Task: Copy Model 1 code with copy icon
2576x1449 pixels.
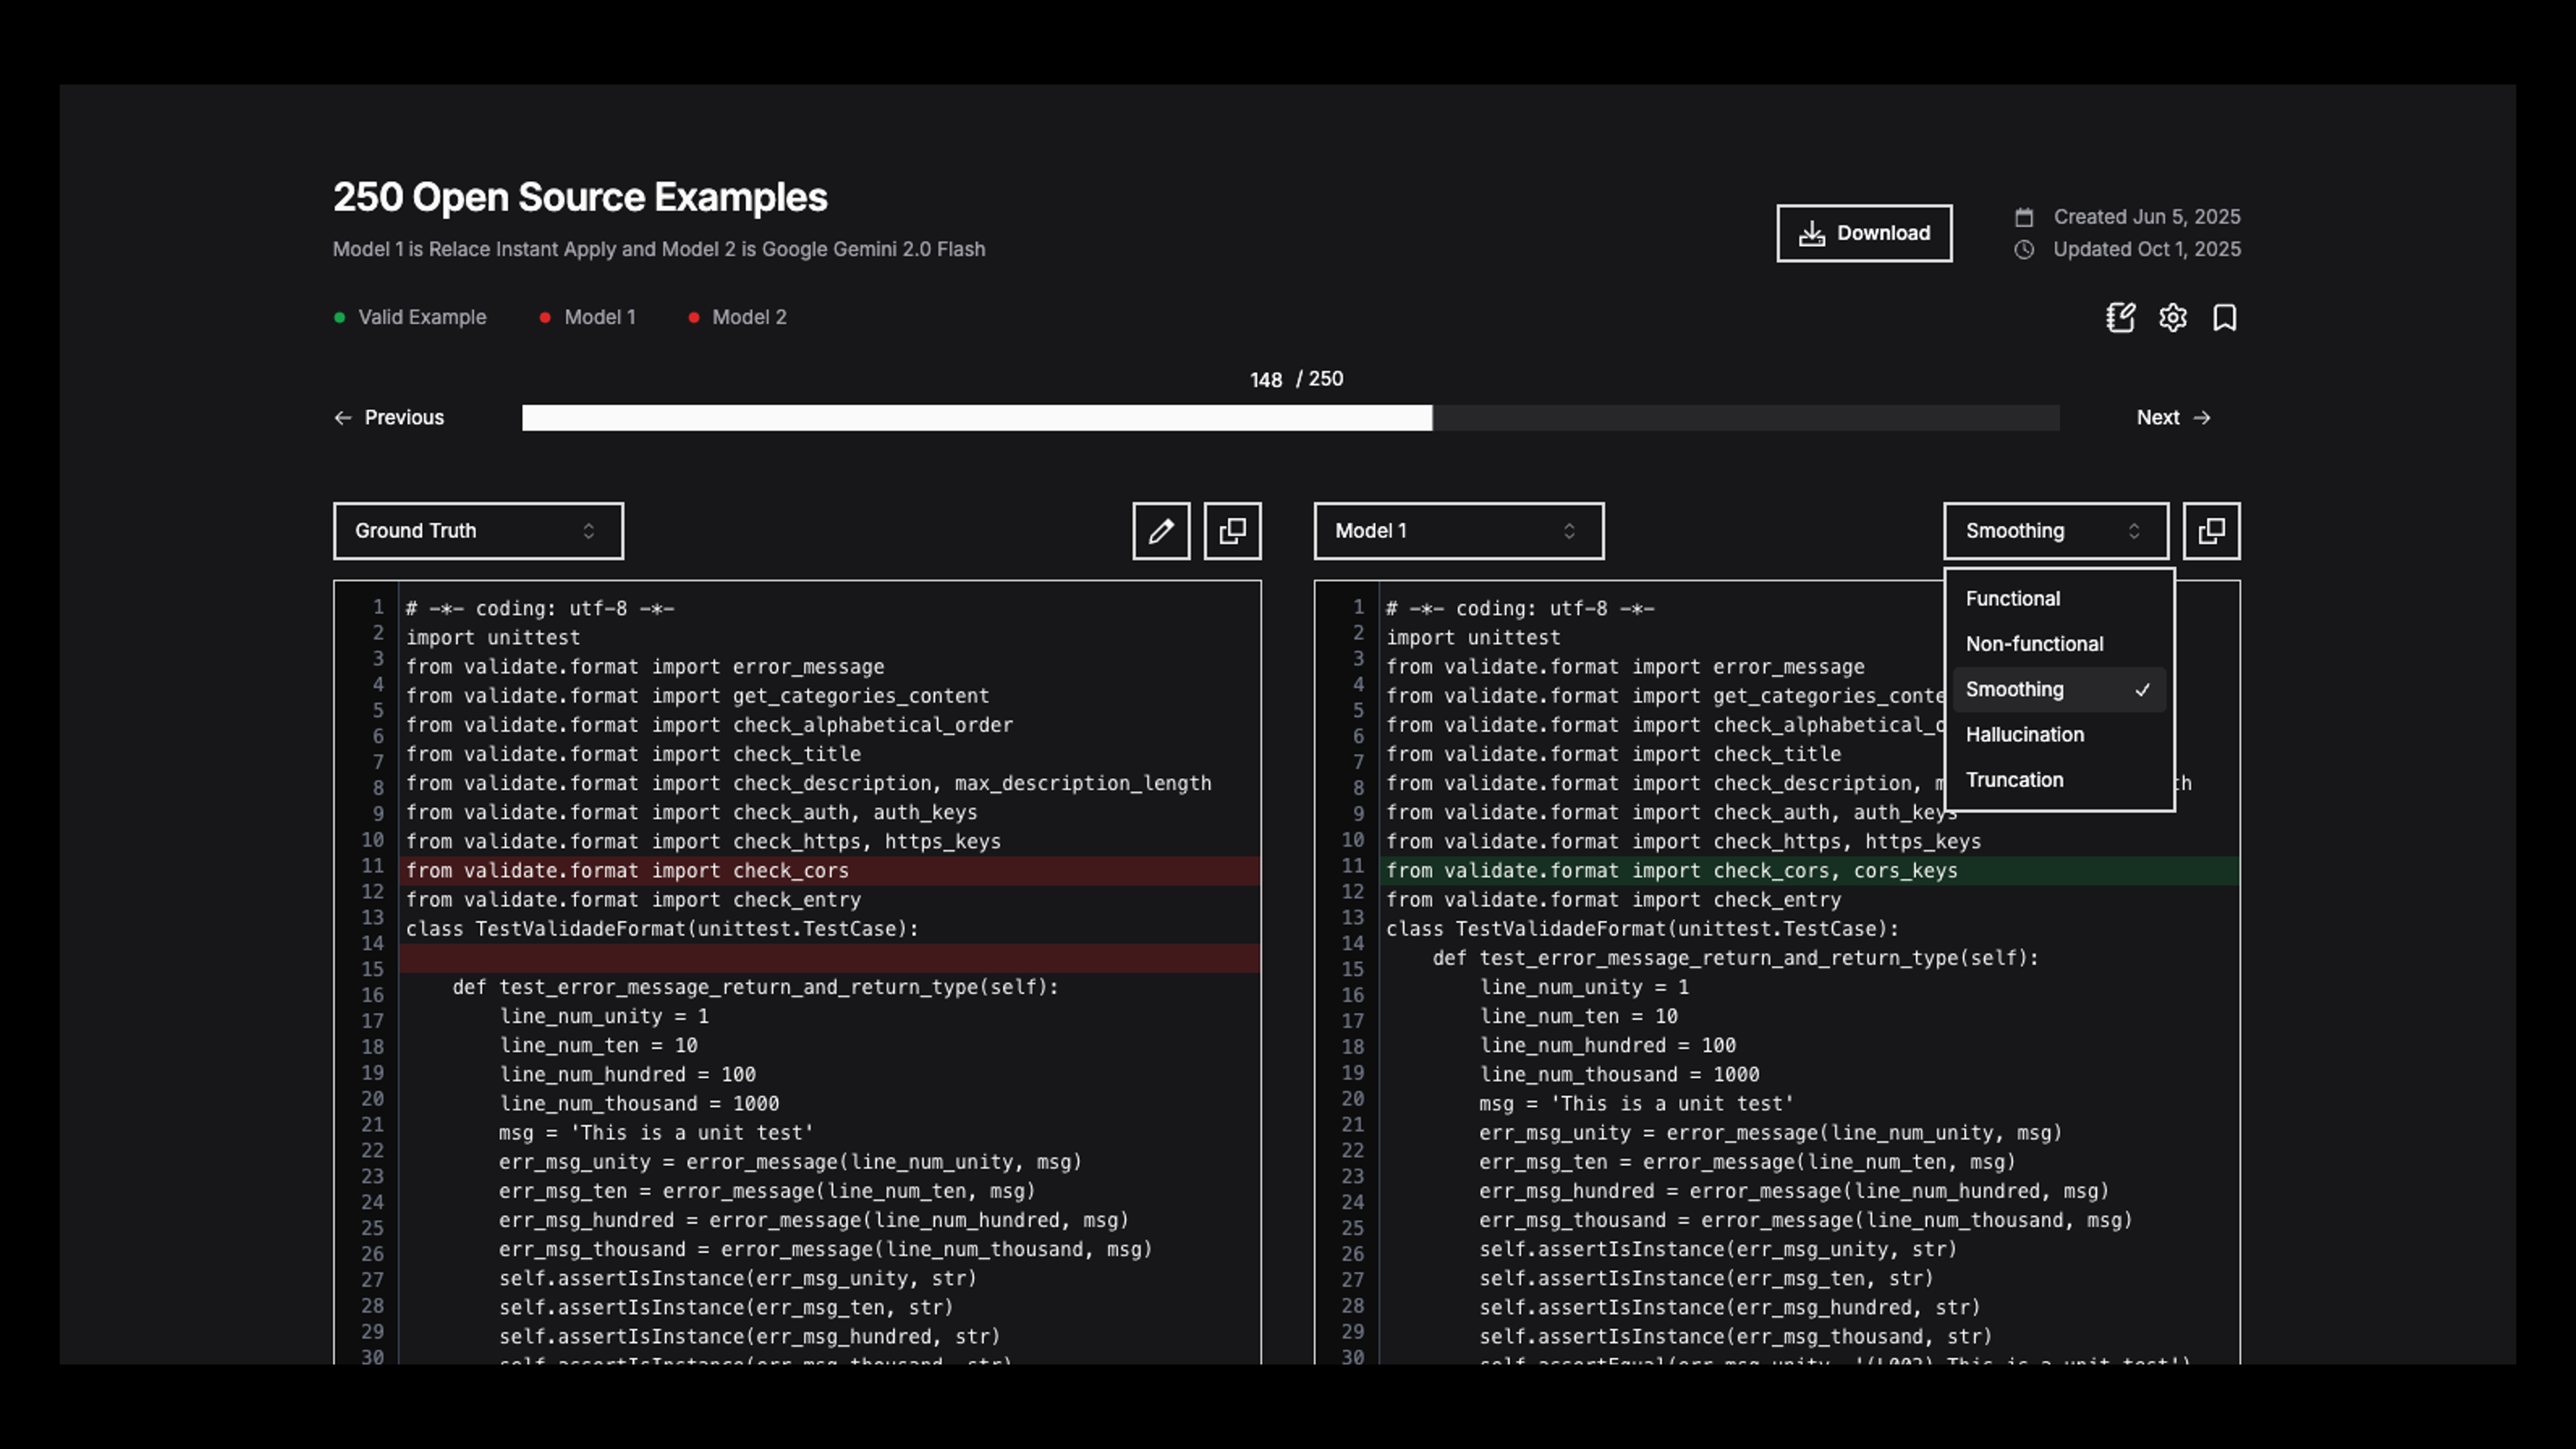Action: pos(2211,531)
